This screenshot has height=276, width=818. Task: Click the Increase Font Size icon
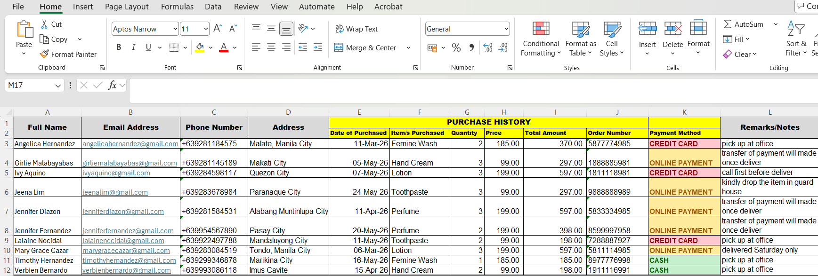[218, 29]
